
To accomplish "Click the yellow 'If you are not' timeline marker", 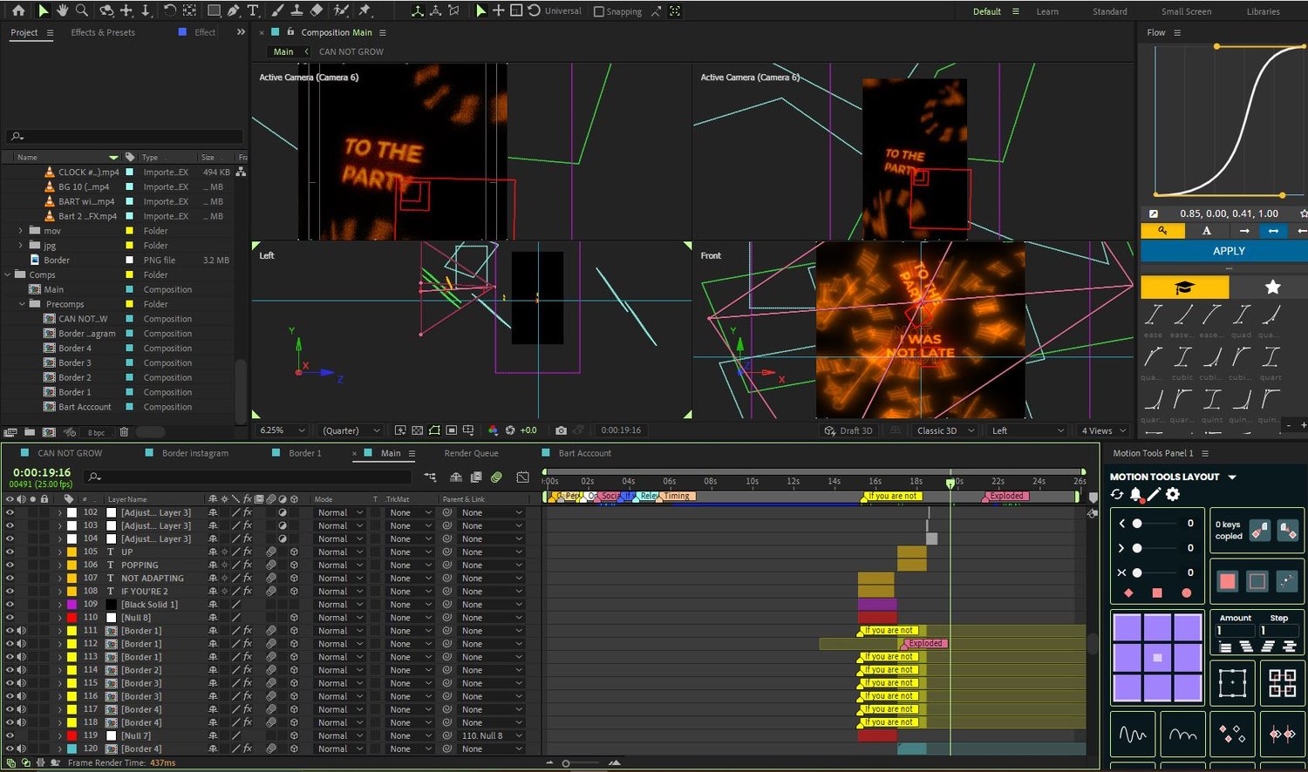I will pos(891,496).
